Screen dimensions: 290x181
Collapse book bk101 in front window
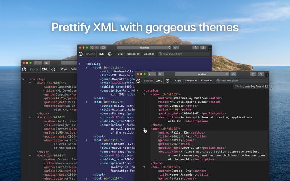(x=144, y=94)
